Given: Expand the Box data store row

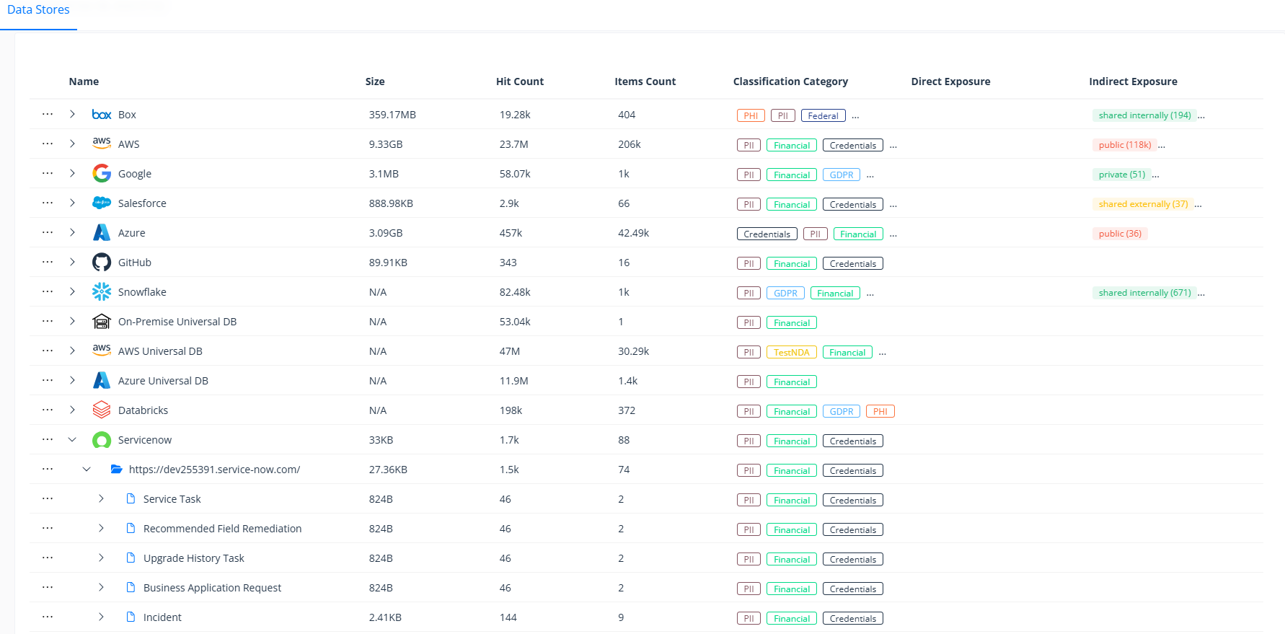Looking at the screenshot, I should point(72,114).
